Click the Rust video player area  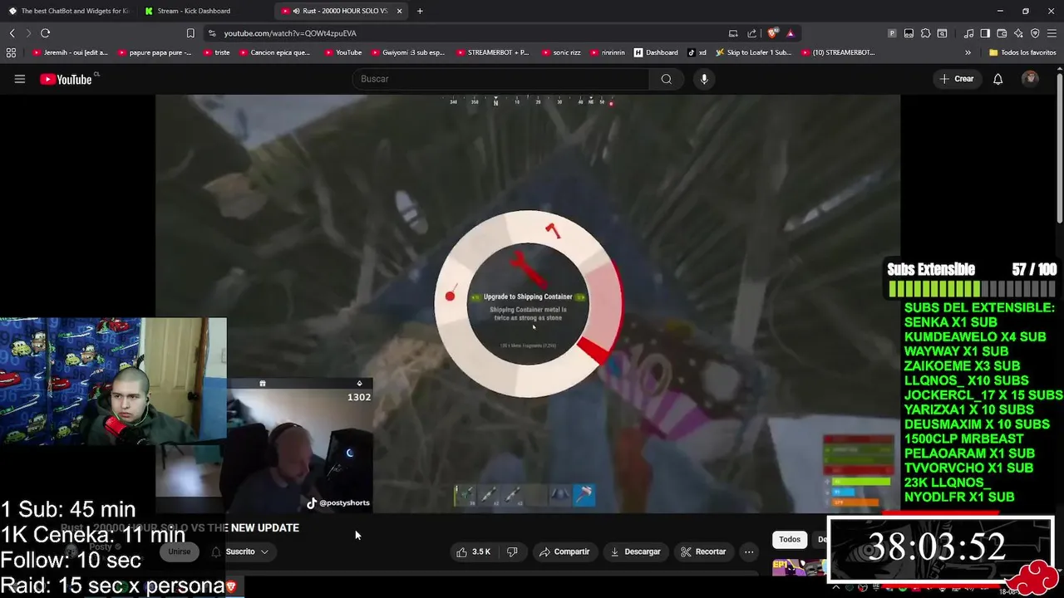527,303
